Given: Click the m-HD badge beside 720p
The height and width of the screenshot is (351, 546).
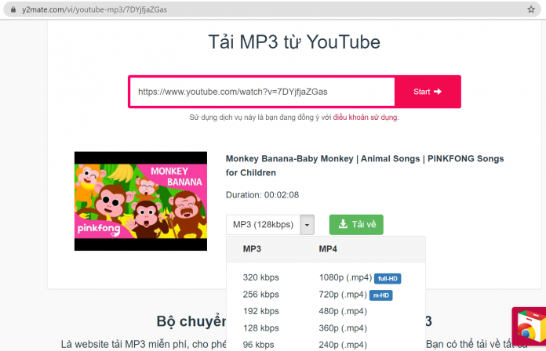Looking at the screenshot, I should point(380,295).
